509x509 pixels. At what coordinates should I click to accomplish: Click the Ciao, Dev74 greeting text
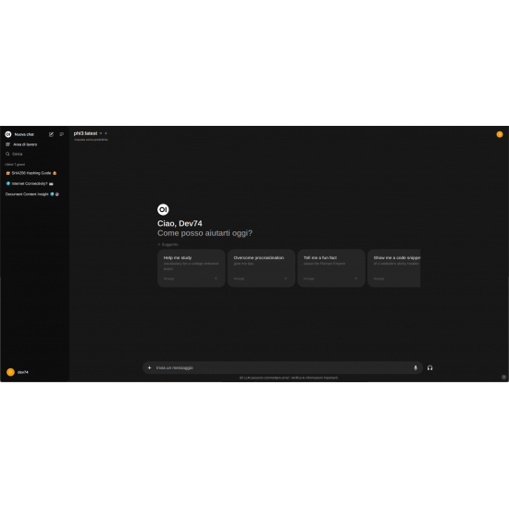(x=180, y=223)
